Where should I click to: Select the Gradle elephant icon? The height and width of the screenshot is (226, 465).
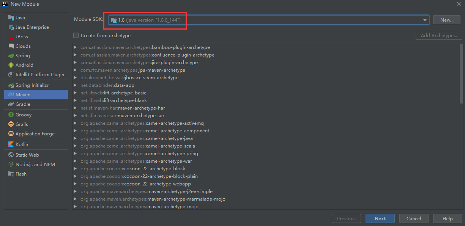tap(11, 104)
